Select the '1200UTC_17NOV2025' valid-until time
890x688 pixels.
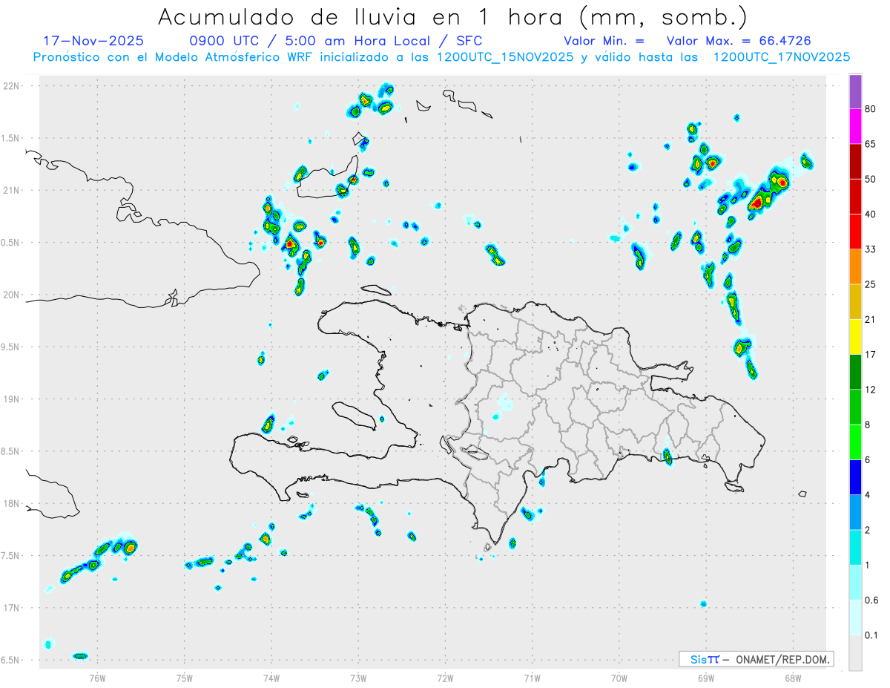[781, 57]
